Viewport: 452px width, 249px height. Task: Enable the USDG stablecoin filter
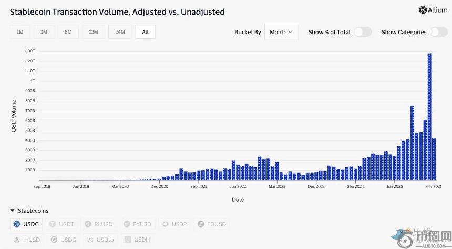click(x=63, y=240)
